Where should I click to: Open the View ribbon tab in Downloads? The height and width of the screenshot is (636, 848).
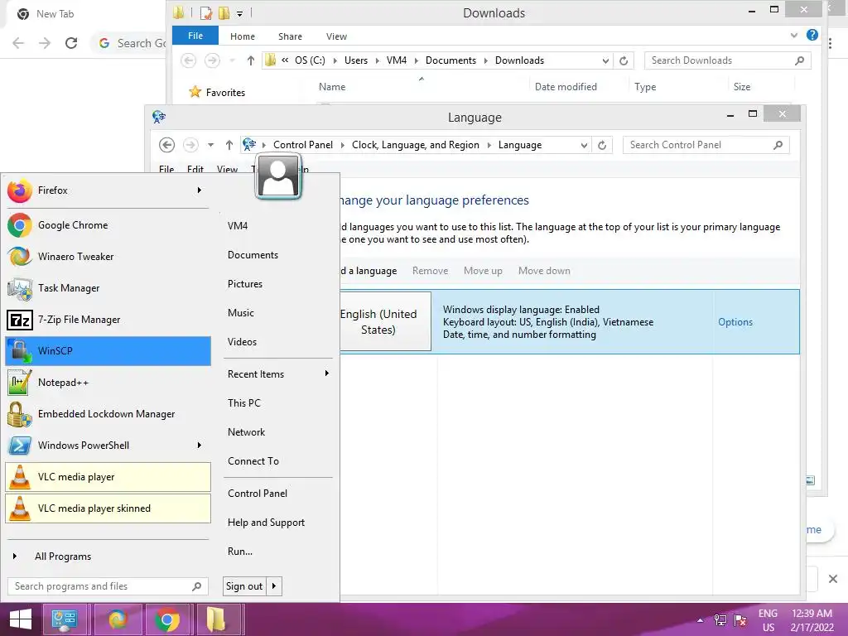click(x=336, y=36)
